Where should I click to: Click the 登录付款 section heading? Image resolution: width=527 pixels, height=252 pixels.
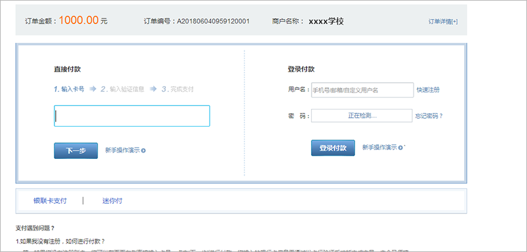[301, 70]
